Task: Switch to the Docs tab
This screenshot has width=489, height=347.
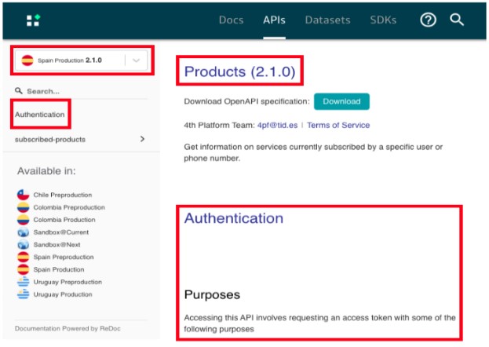Action: click(231, 20)
